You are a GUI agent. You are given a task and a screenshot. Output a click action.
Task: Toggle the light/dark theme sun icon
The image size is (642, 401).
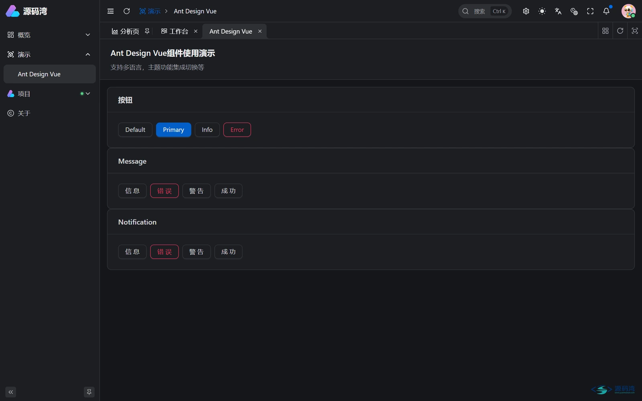[x=542, y=11]
